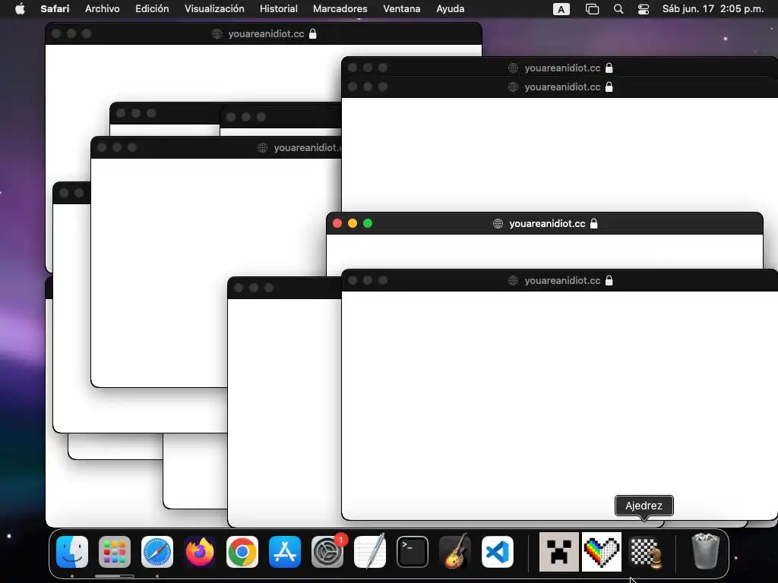Click the input source A icon
Screen dimensions: 778x583
561,9
